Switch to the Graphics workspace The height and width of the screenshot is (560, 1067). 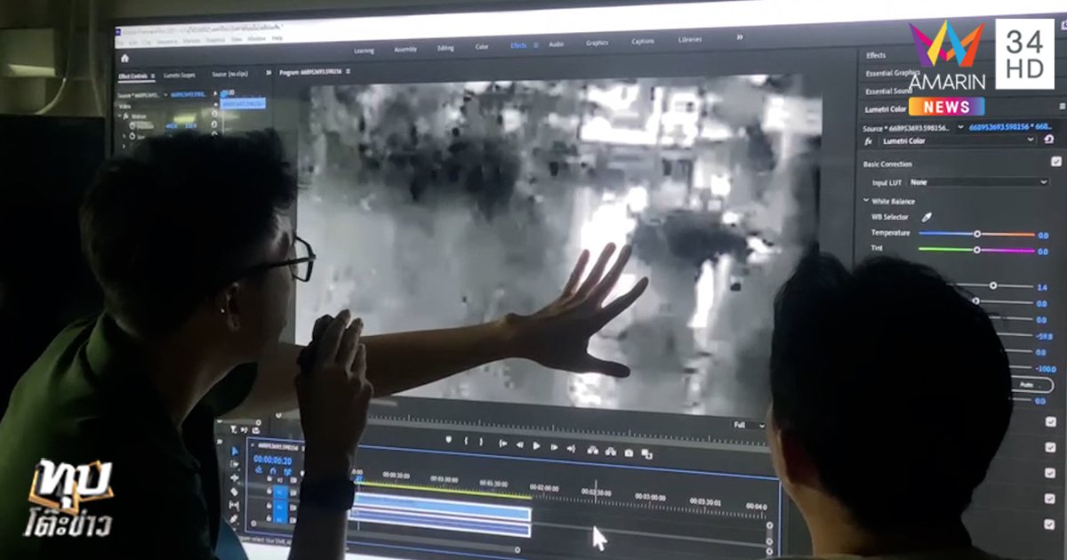point(598,43)
